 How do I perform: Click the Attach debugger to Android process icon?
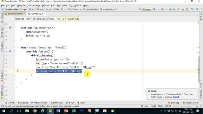click(174, 9)
